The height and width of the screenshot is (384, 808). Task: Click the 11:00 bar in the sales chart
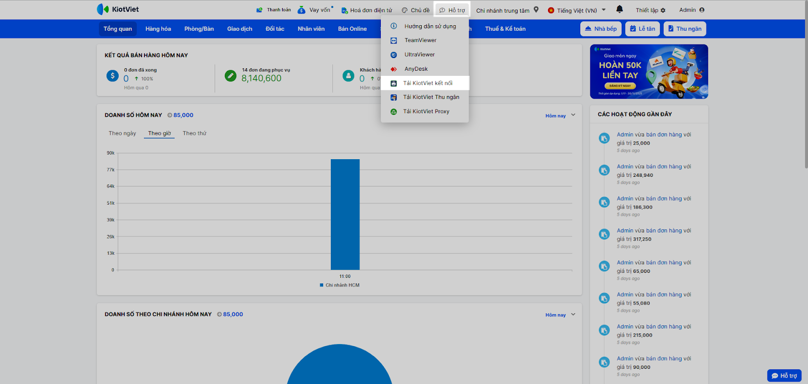345,214
